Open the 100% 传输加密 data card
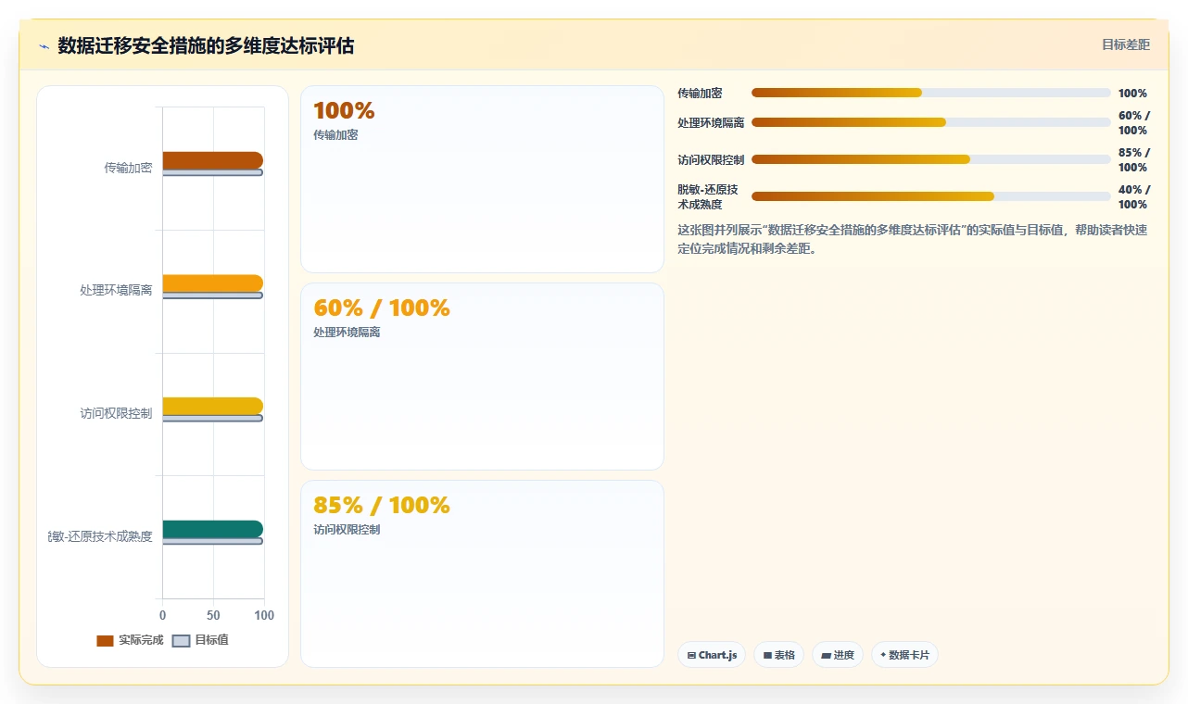Screen dimensions: 1188x704 (x=482, y=180)
